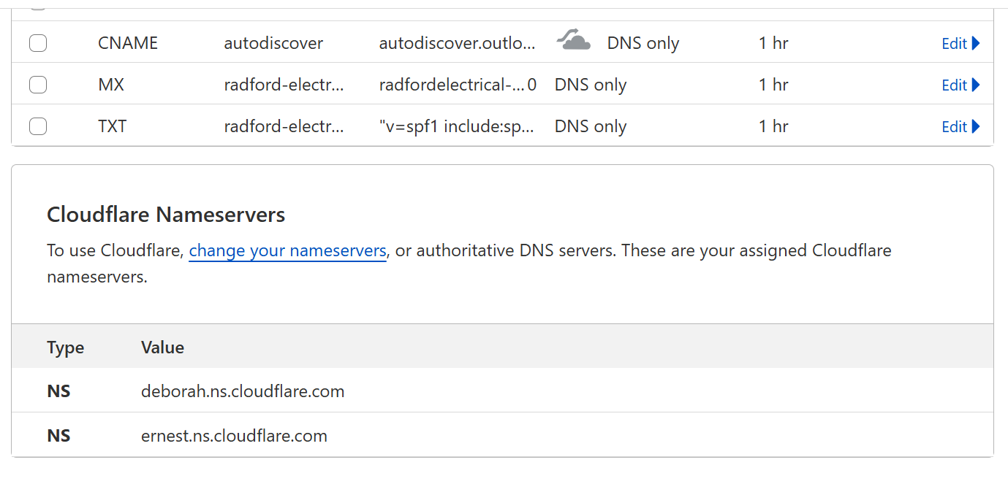Click the 1 hr TTL in MX row
This screenshot has height=484, width=1008.
click(773, 85)
